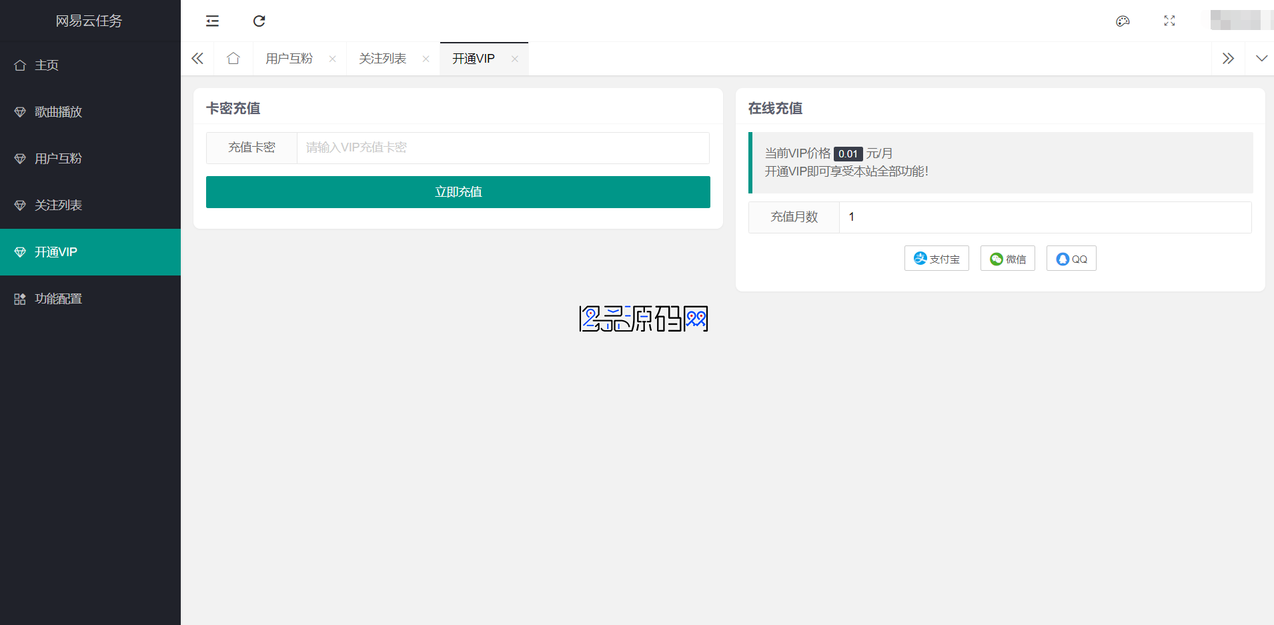
Task: Click the refresh icon in top bar
Action: coord(259,21)
